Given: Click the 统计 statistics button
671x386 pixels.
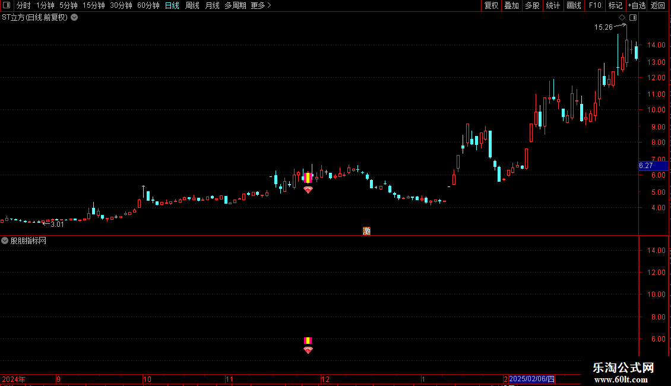Looking at the screenshot, I should (553, 5).
